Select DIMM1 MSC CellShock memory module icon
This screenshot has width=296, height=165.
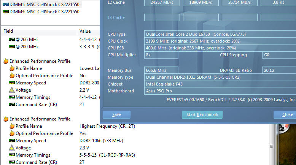6,4
